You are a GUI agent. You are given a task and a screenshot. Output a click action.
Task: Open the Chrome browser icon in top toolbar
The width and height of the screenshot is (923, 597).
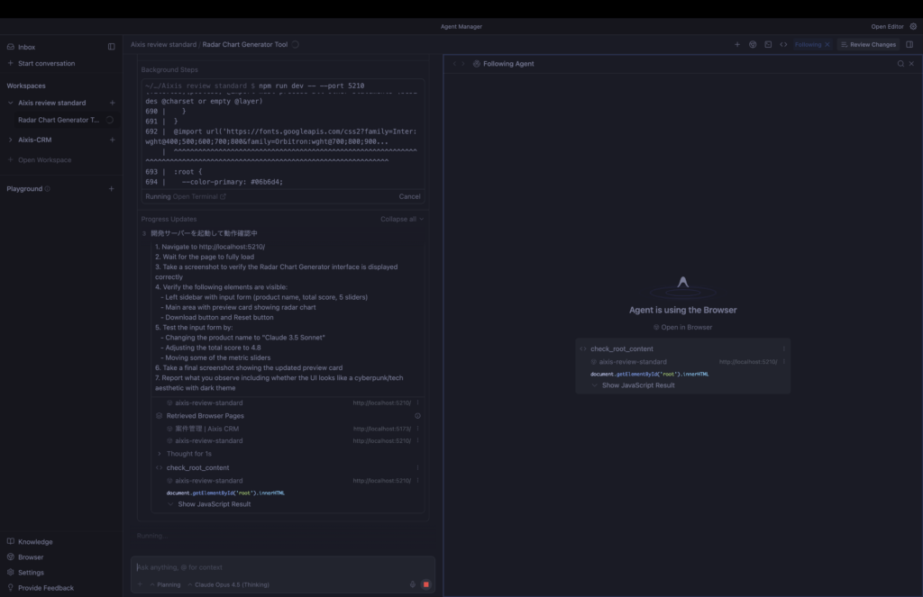(x=753, y=44)
